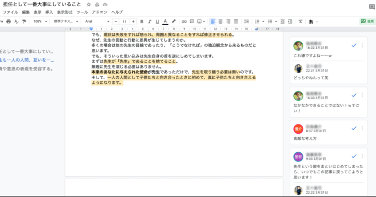Insert a link with the chain icon
Viewport: 376px width, 197px height.
click(x=184, y=22)
